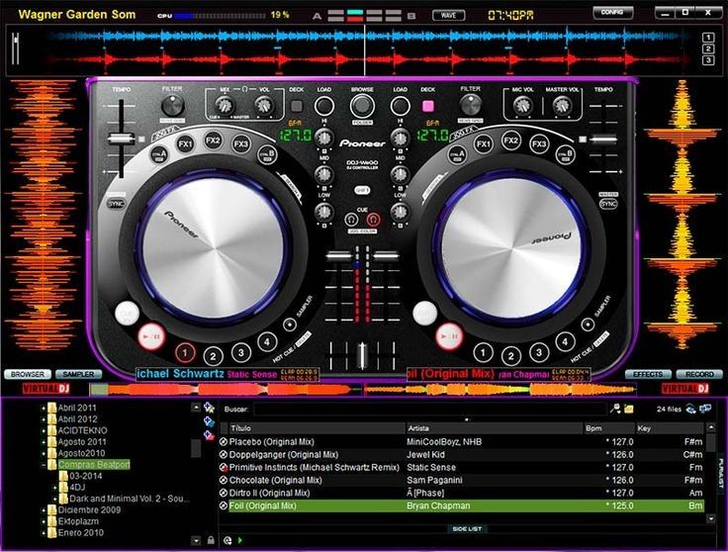Expand the Abril 2012 folder
The height and width of the screenshot is (552, 728).
44,419
